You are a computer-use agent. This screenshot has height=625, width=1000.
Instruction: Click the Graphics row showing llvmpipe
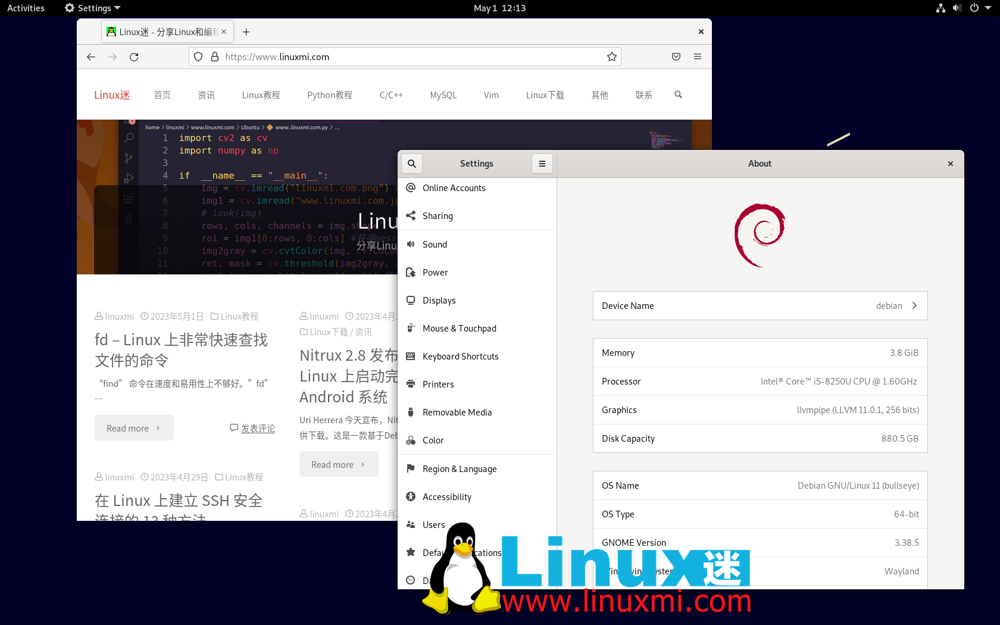760,410
